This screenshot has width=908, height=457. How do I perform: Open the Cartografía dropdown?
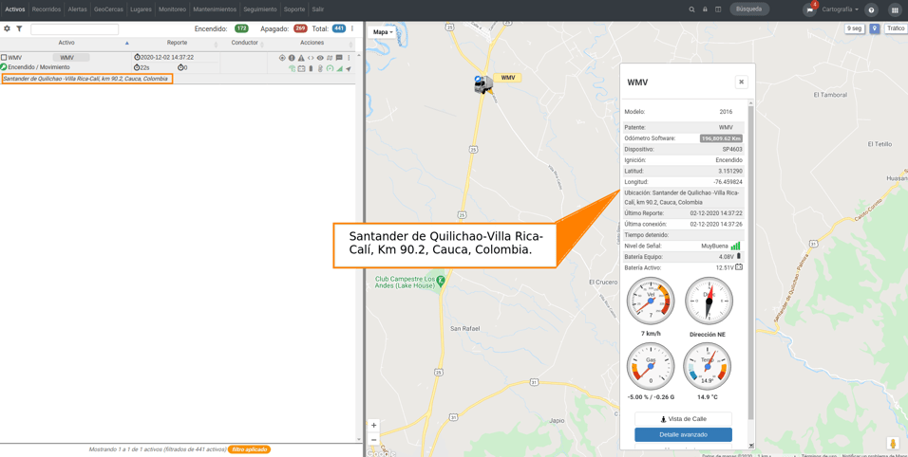(x=840, y=9)
